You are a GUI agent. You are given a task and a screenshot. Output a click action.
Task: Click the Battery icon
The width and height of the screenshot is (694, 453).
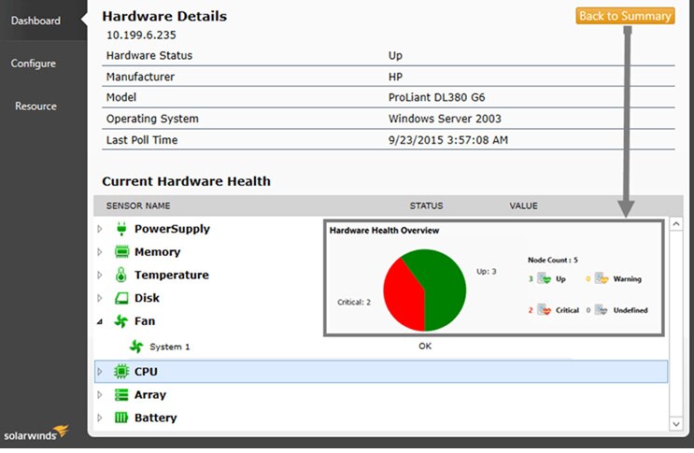(121, 418)
